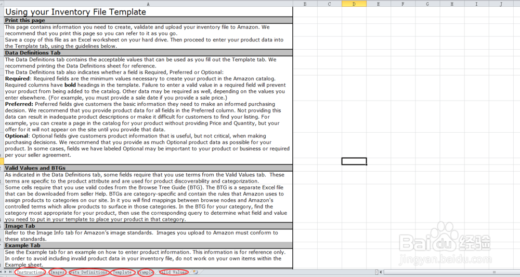Click the text 'Save a copy of this file'
This screenshot has width=520, height=277.
[x=144, y=43]
